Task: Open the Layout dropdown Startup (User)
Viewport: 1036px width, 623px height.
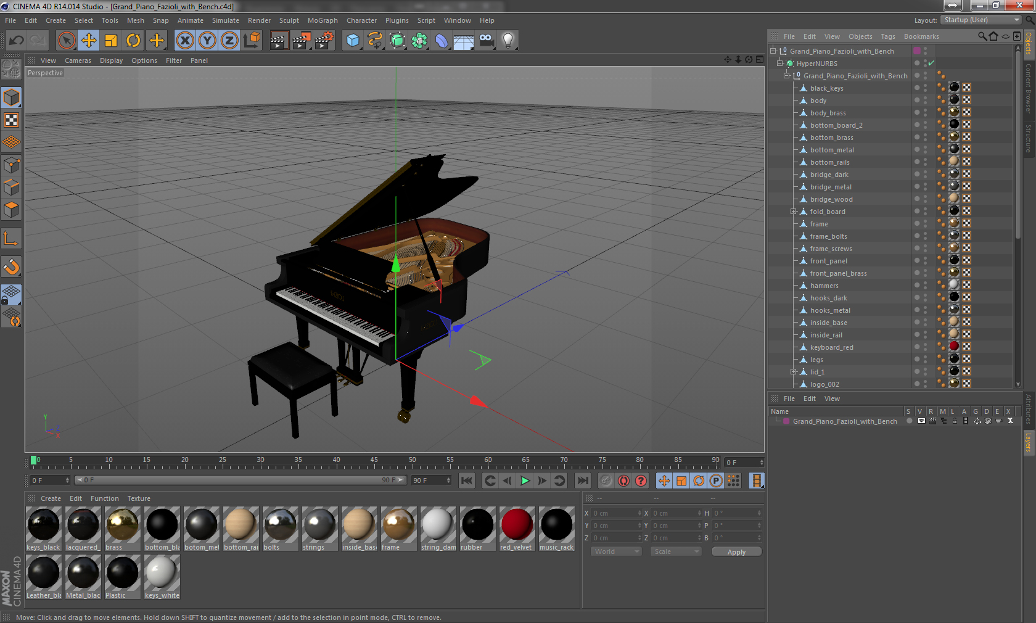Action: (x=981, y=20)
